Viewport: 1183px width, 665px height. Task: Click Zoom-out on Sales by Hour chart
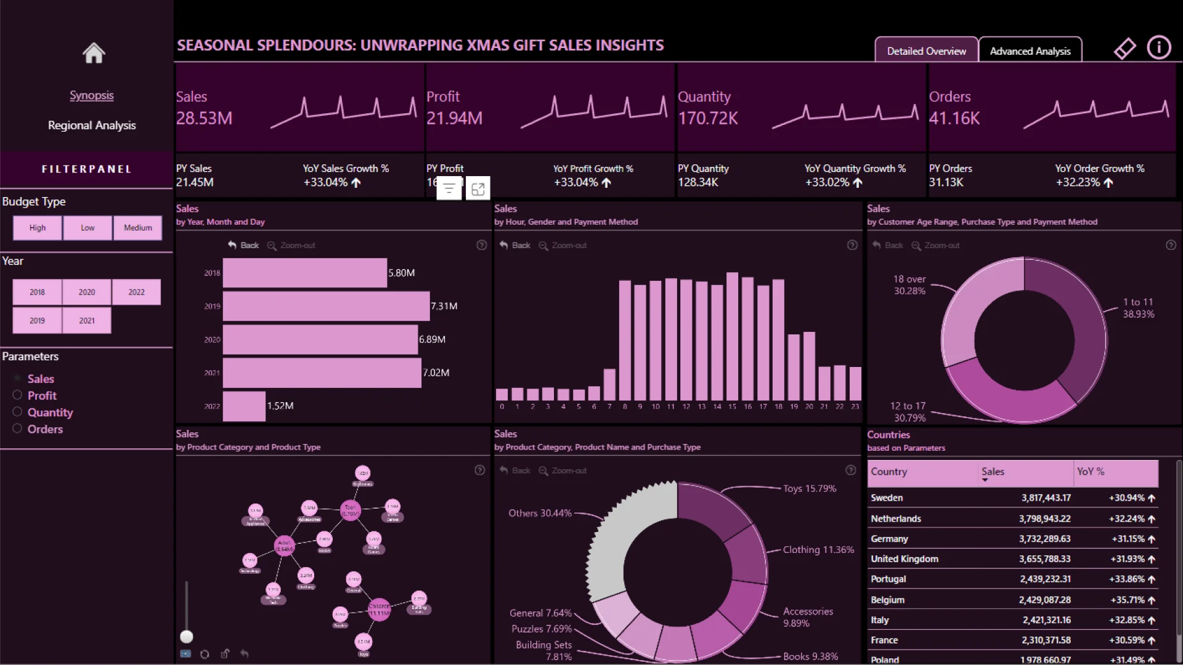[563, 245]
